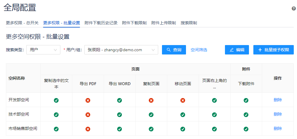Click the red X for 开发部空间 复制页面

[151, 100]
